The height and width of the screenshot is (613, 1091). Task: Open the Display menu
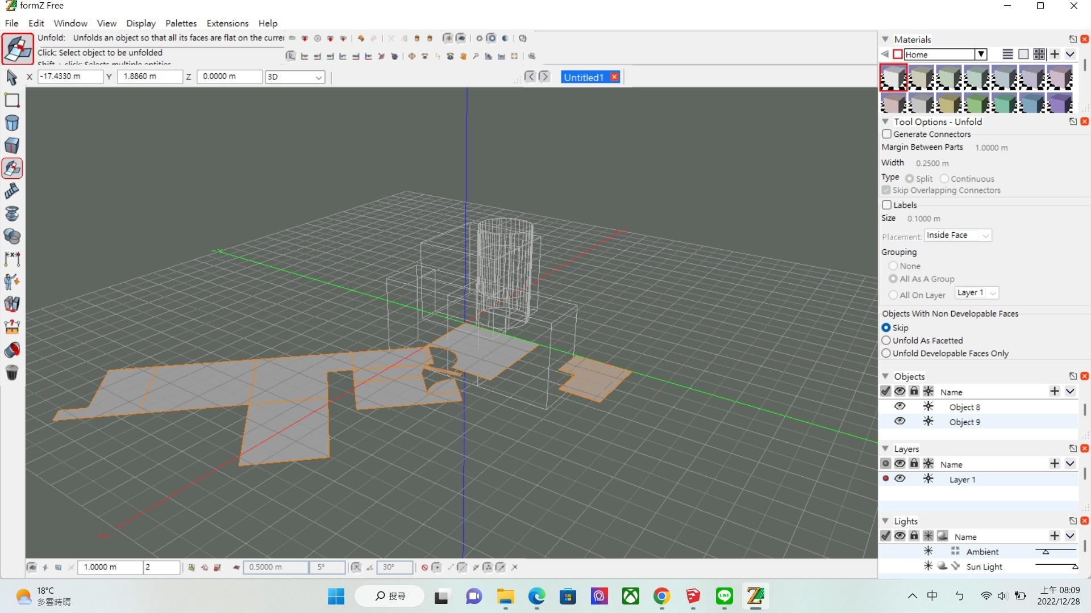point(141,23)
